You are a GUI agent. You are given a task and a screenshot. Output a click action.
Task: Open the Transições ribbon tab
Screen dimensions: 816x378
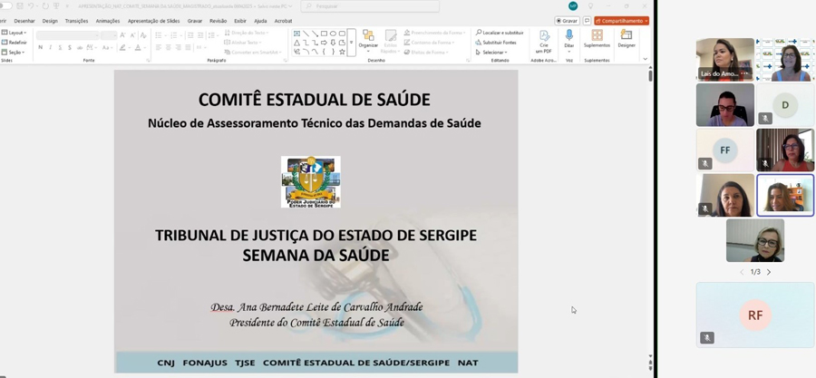coord(76,21)
